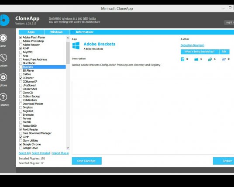This screenshot has width=234, height=187.
Task: Uncheck the CCleaner checkbox
Action: point(21,78)
